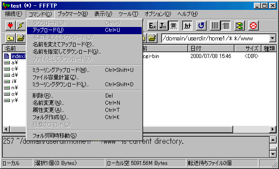Toggle half-width kana conversion button

[188, 26]
